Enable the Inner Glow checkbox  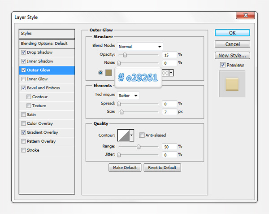click(x=23, y=79)
